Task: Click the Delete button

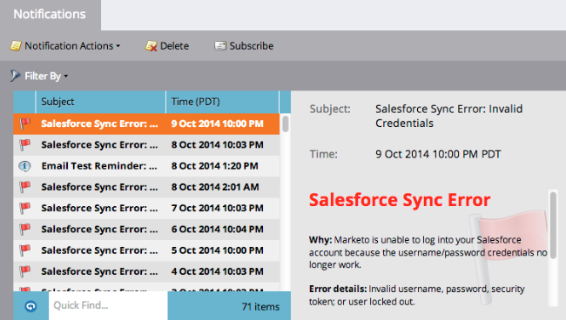Action: tap(167, 46)
